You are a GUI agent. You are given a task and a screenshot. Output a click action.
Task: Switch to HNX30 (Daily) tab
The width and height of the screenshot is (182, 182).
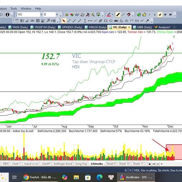[x=96, y=27]
